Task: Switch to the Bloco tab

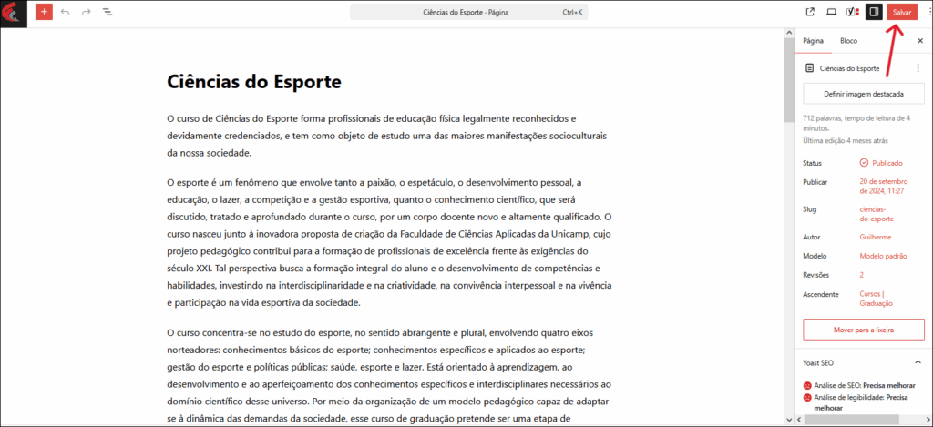Action: pos(848,41)
